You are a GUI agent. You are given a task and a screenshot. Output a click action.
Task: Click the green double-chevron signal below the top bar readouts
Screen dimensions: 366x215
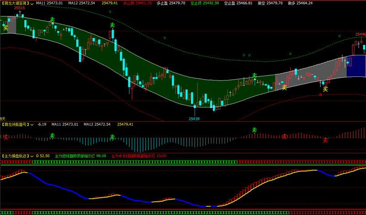pos(110,11)
